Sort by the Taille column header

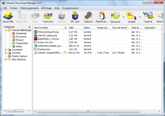tap(75, 28)
